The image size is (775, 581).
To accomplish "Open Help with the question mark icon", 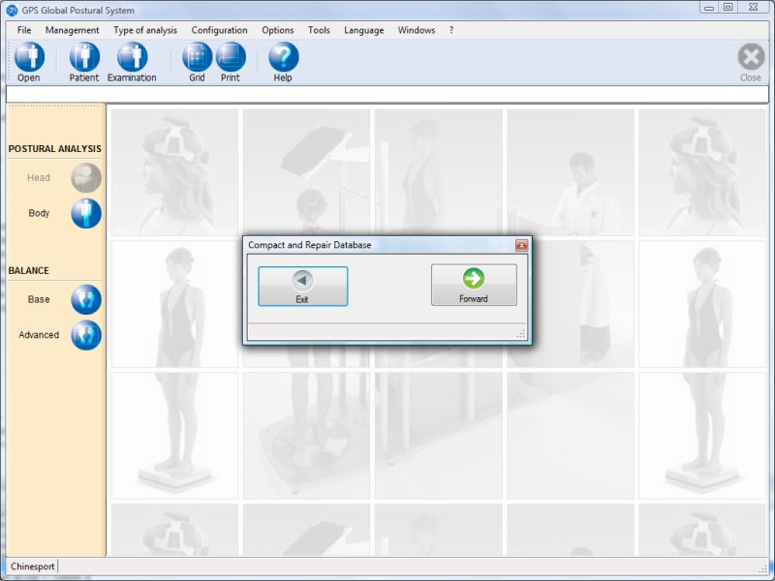I will 284,57.
